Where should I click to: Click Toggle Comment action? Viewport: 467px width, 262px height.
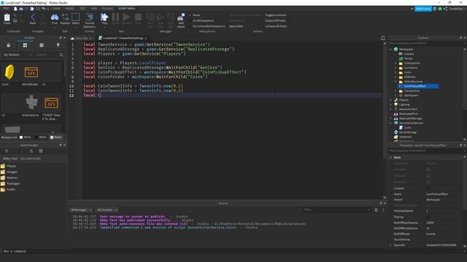(276, 15)
